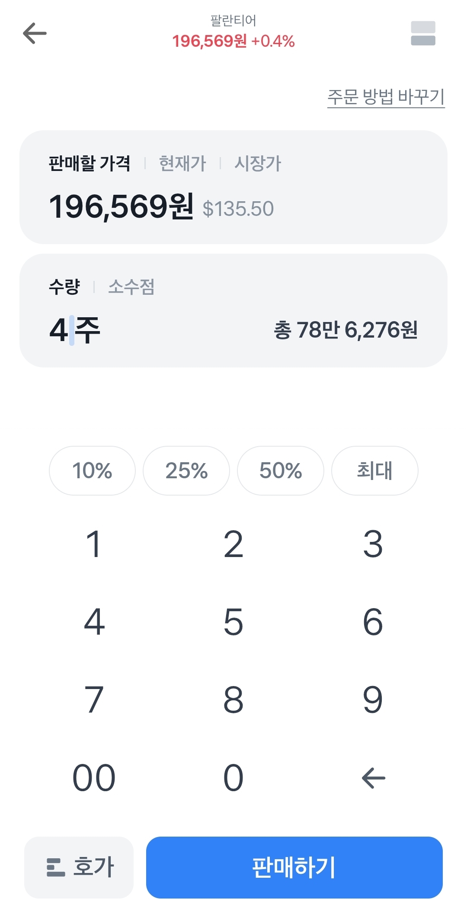The image size is (467, 918).
Task: Open the 호가 order book button
Action: pos(79,867)
